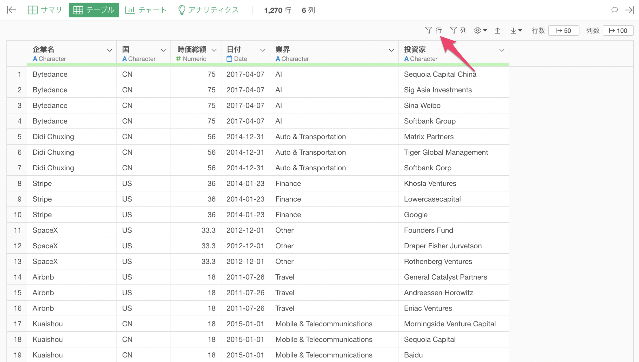This screenshot has width=639, height=362.
Task: Select the Sig Asia Investments cell
Action: coord(454,90)
